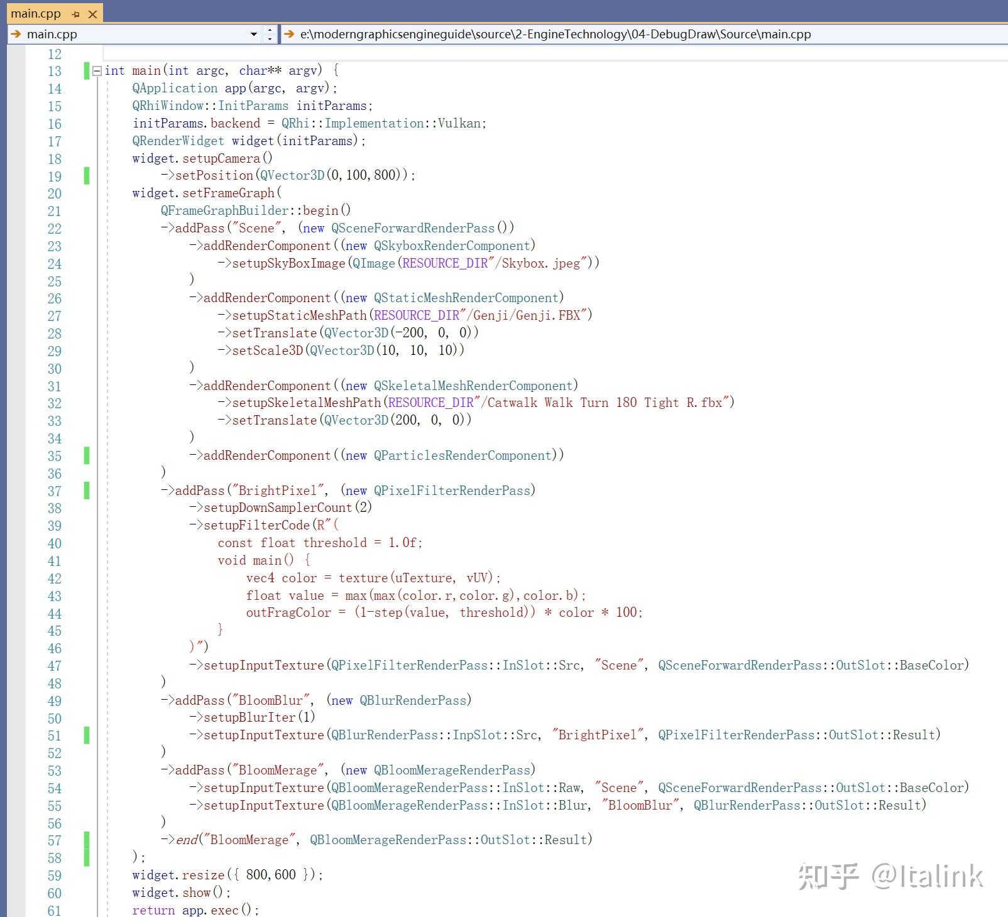Click line number 44 in the gutter
The height and width of the screenshot is (917, 1008).
pyautogui.click(x=54, y=613)
